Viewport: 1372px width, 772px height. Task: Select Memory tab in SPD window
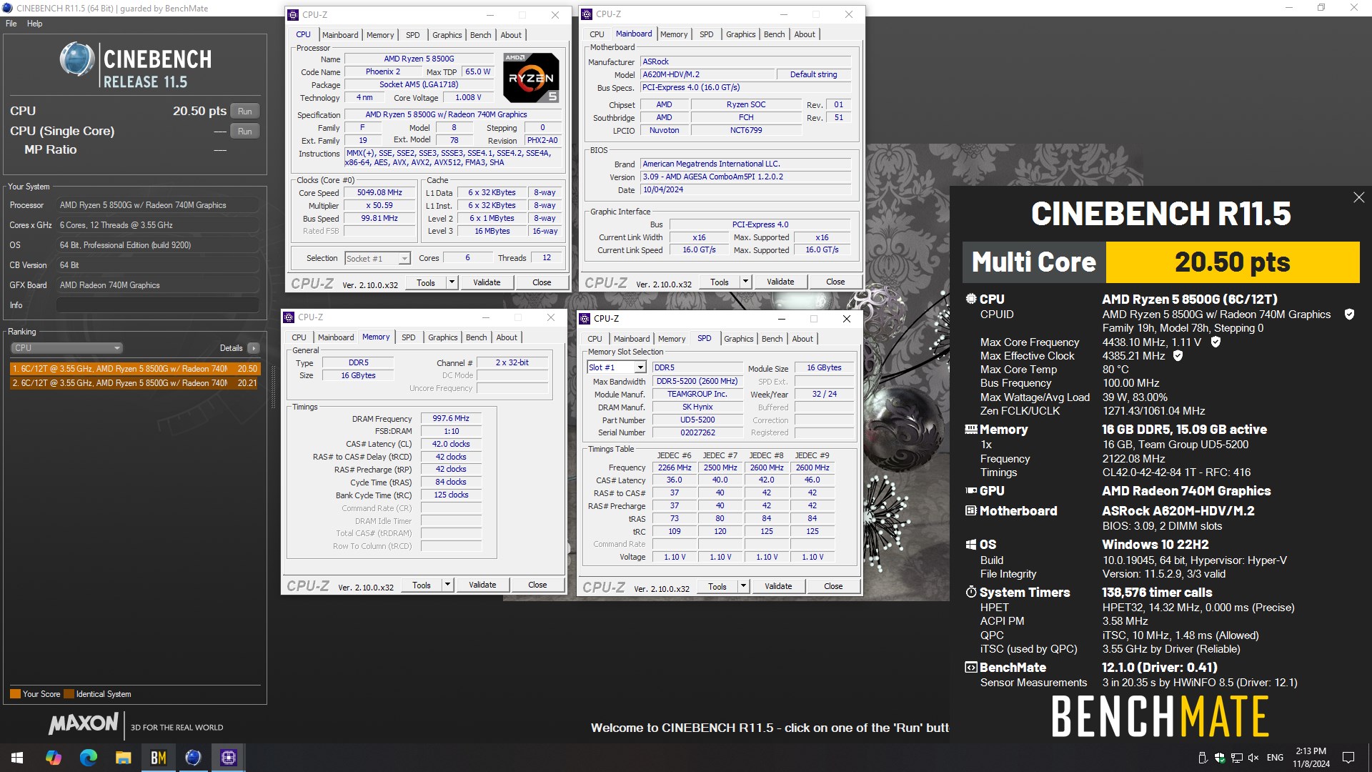[x=671, y=339]
